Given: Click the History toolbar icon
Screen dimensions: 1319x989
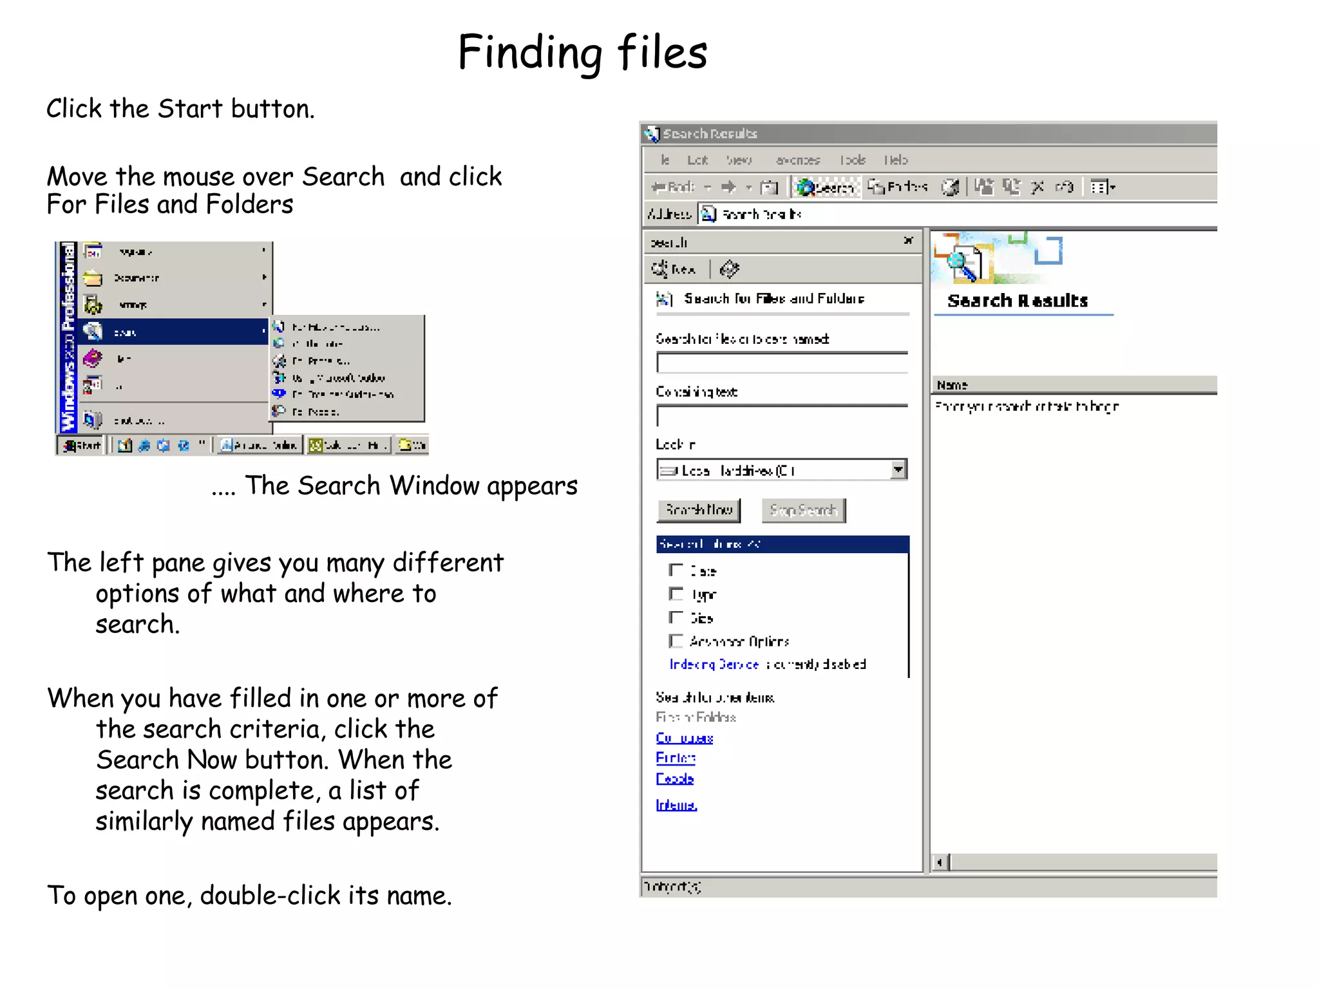Looking at the screenshot, I should pos(950,187).
